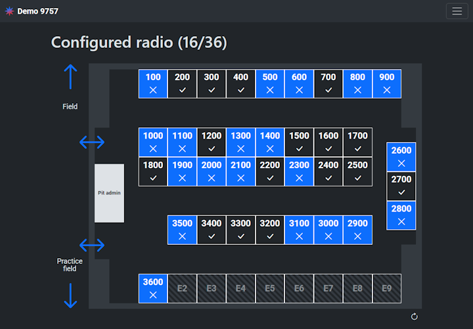
Task: Click the upper left-right double arrow
Action: tap(92, 142)
